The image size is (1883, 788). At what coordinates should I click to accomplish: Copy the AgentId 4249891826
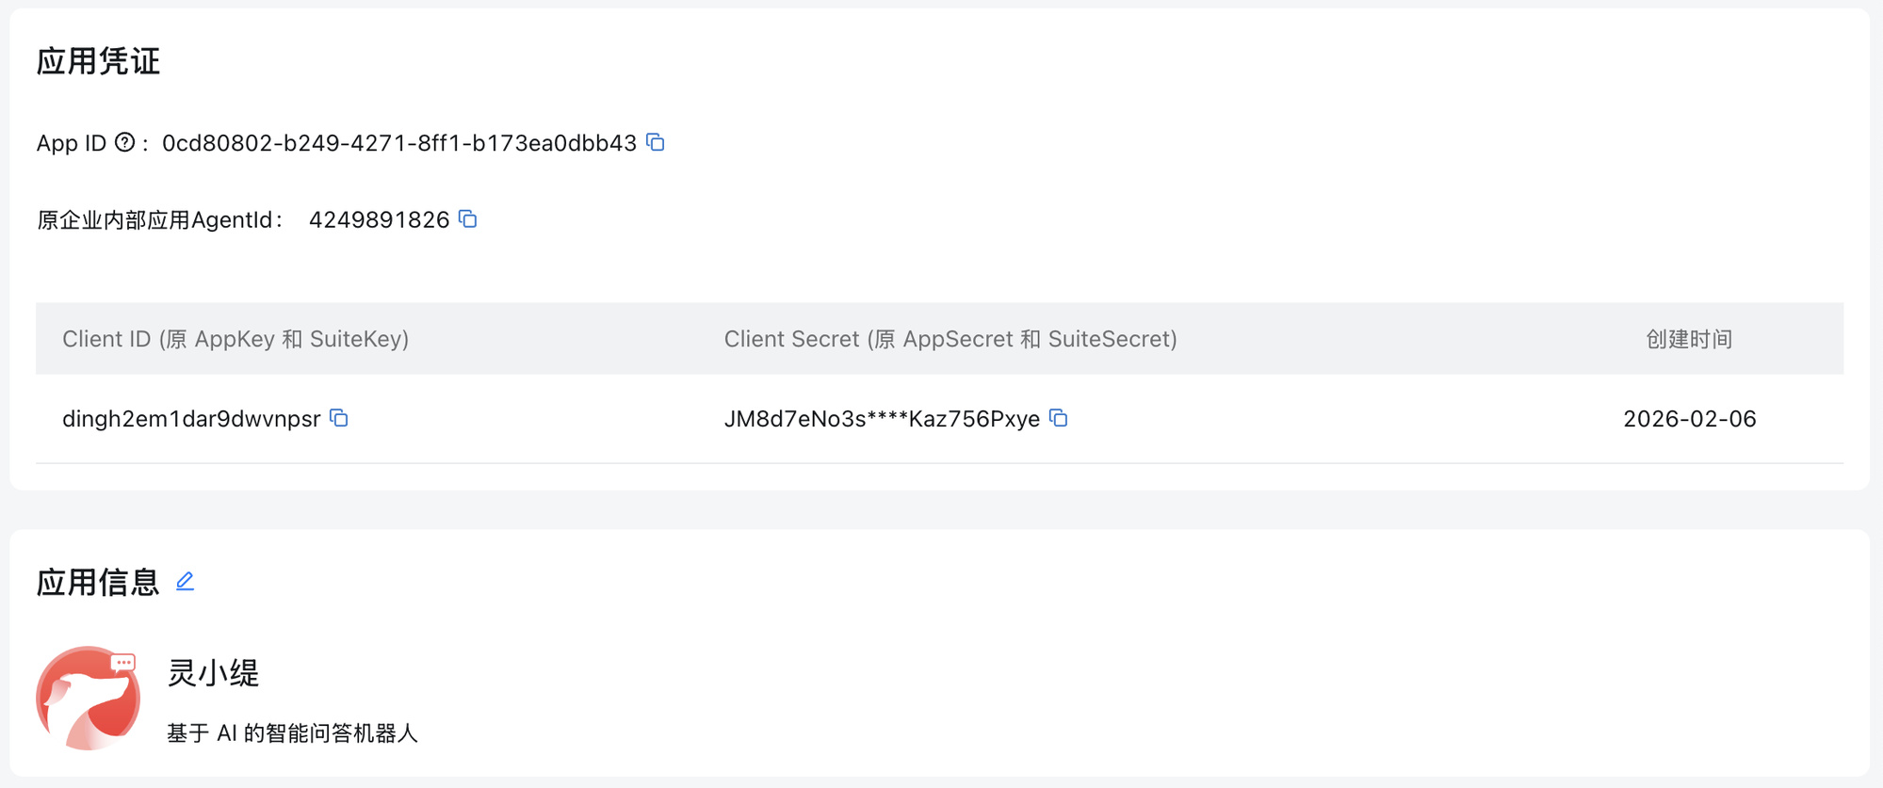[x=468, y=219]
